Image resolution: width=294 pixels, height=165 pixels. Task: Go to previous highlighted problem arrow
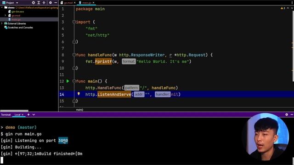pos(288,8)
